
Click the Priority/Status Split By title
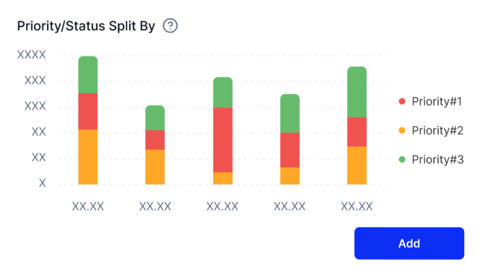pos(86,26)
